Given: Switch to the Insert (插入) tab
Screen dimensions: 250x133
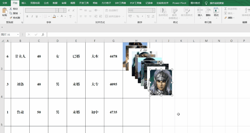Looking at the screenshot, I should coord(24,3).
